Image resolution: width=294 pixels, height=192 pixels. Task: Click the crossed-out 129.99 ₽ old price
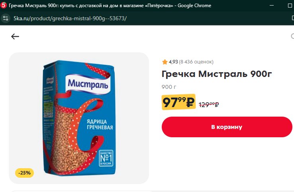(x=209, y=105)
